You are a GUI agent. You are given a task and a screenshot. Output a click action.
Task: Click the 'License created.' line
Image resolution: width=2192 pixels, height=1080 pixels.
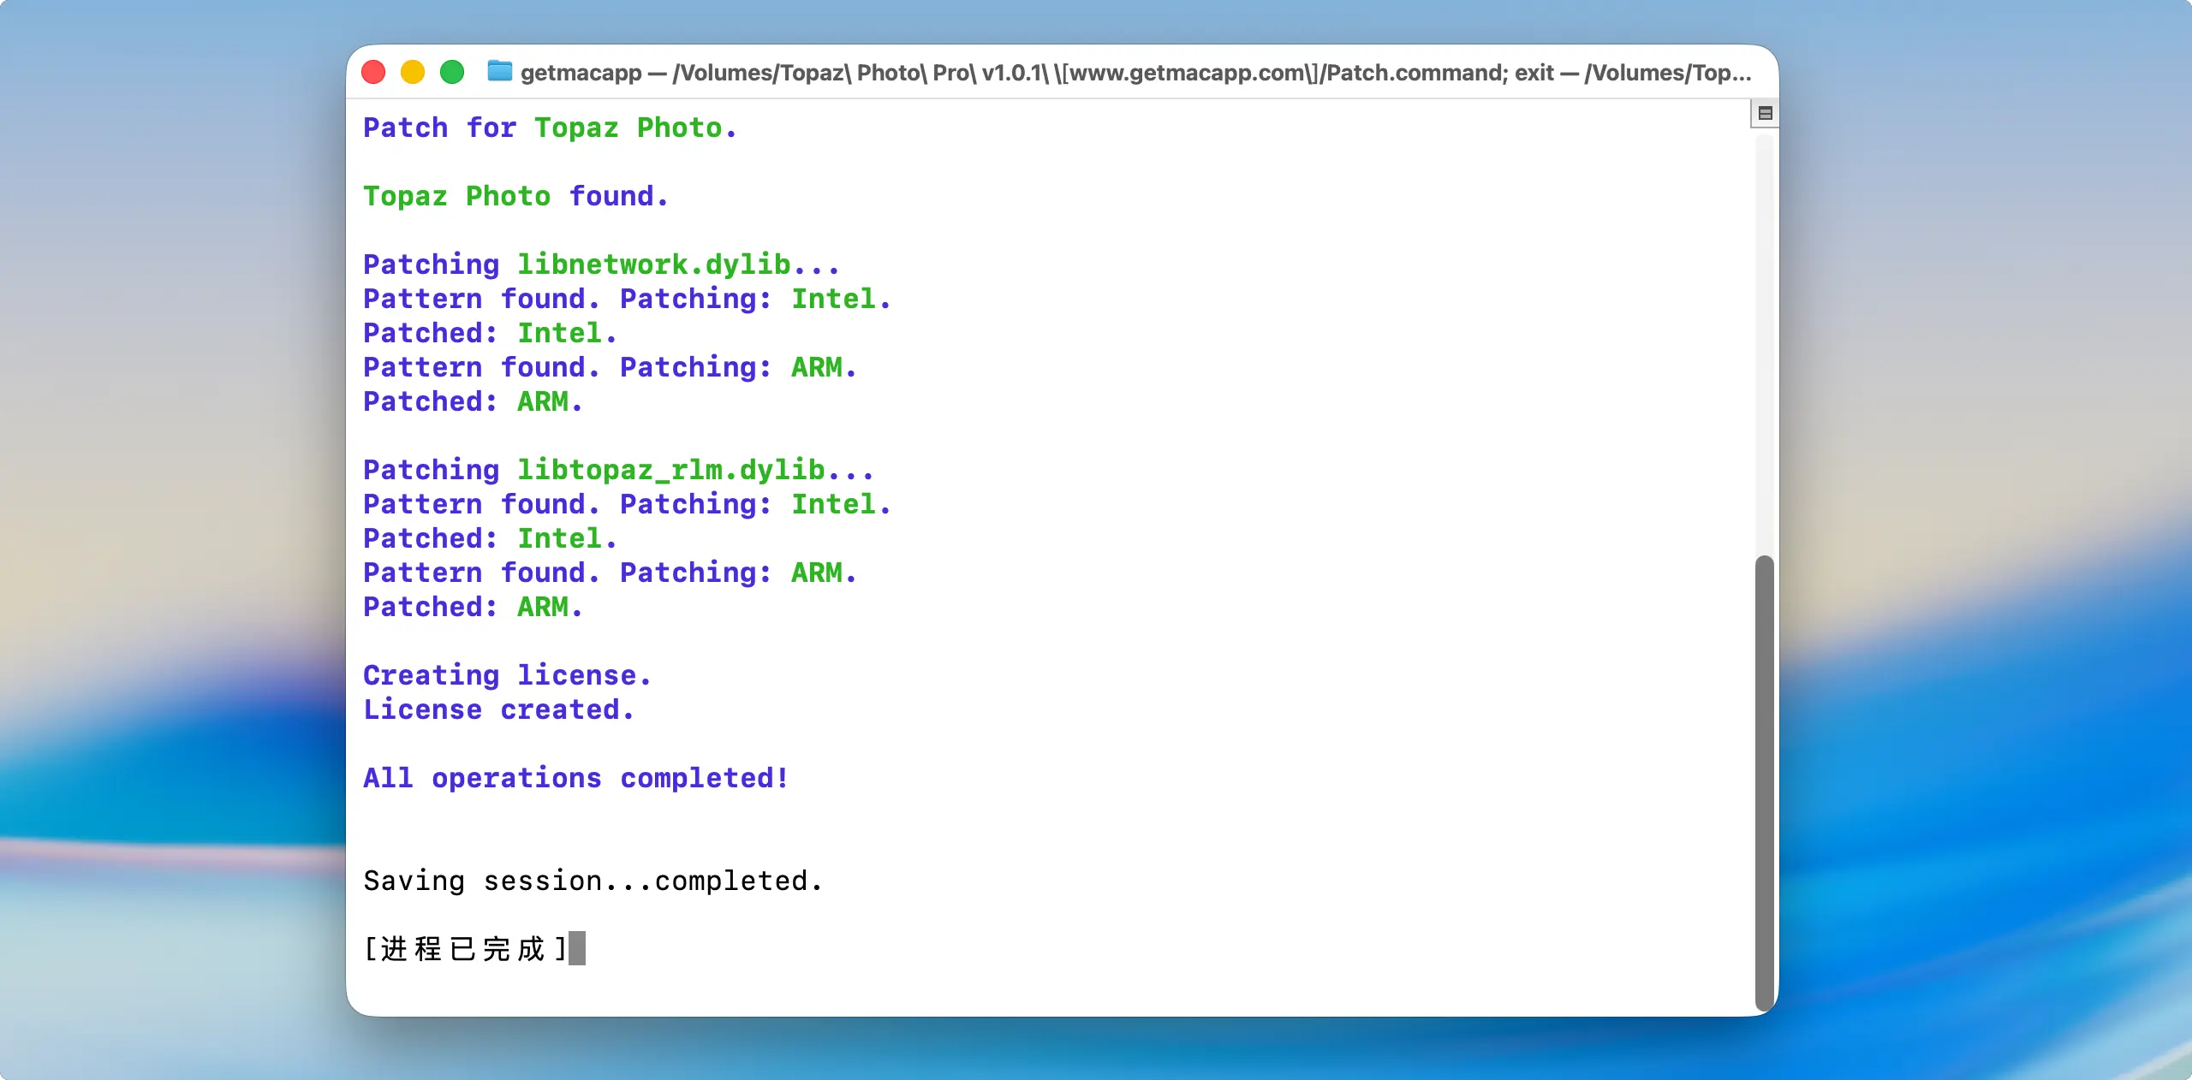[498, 709]
